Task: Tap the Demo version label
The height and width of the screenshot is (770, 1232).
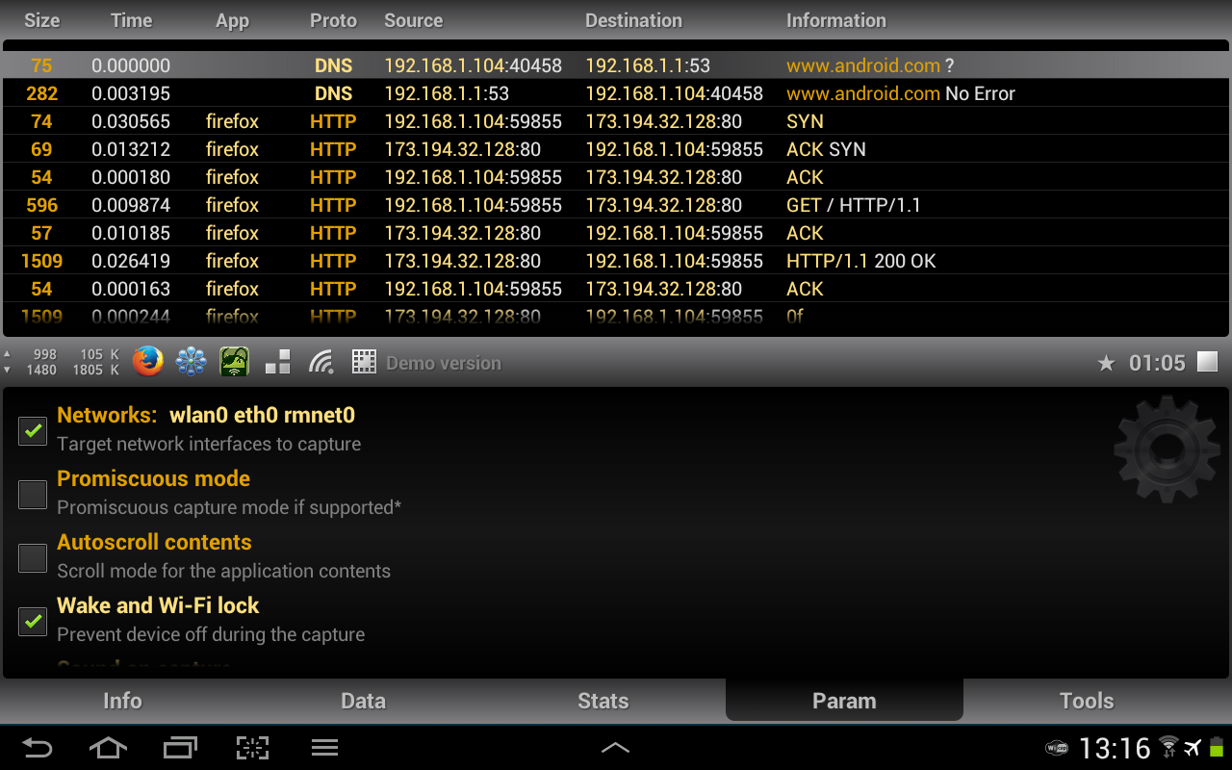Action: [444, 363]
